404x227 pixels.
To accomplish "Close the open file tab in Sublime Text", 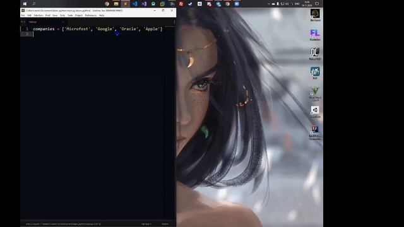I will [x=63, y=22].
